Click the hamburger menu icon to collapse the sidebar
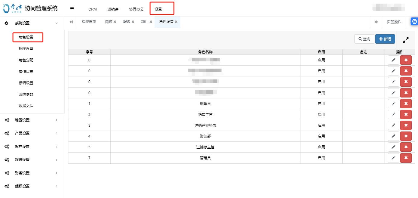Viewport: 418px width, 198px height. (x=72, y=8)
